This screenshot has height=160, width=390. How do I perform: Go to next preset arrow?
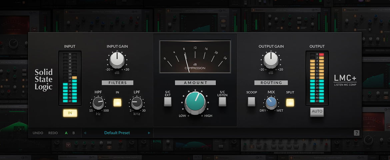point(149,133)
